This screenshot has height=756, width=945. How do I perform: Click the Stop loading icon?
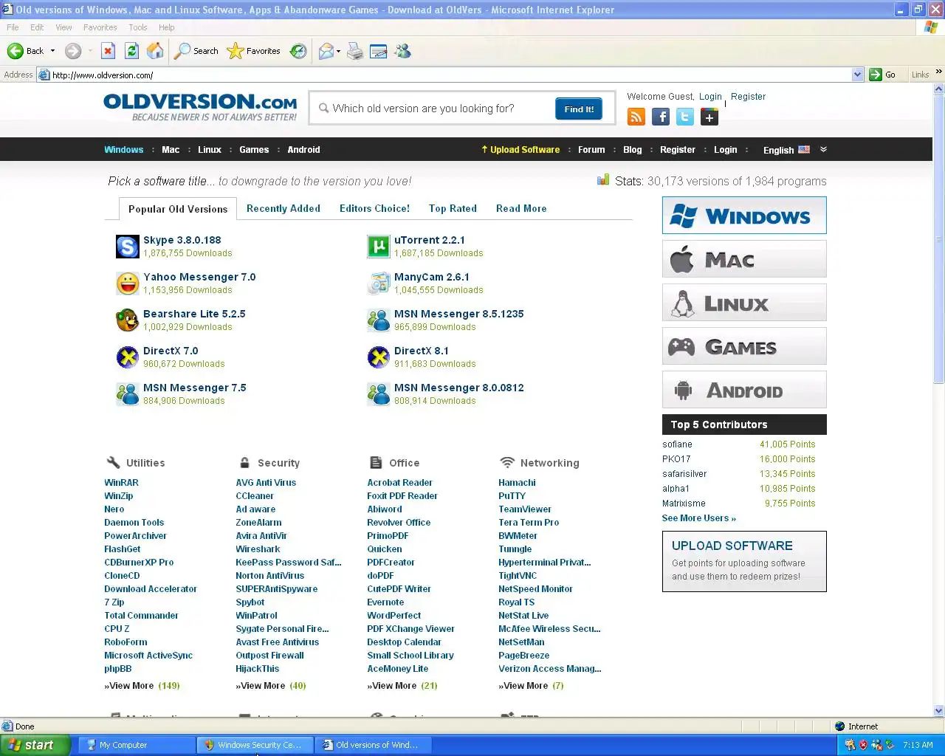108,51
